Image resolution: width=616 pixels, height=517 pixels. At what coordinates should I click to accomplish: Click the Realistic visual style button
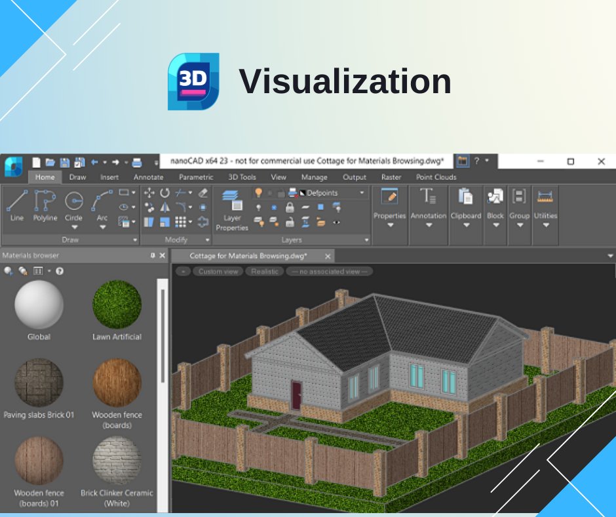[264, 272]
